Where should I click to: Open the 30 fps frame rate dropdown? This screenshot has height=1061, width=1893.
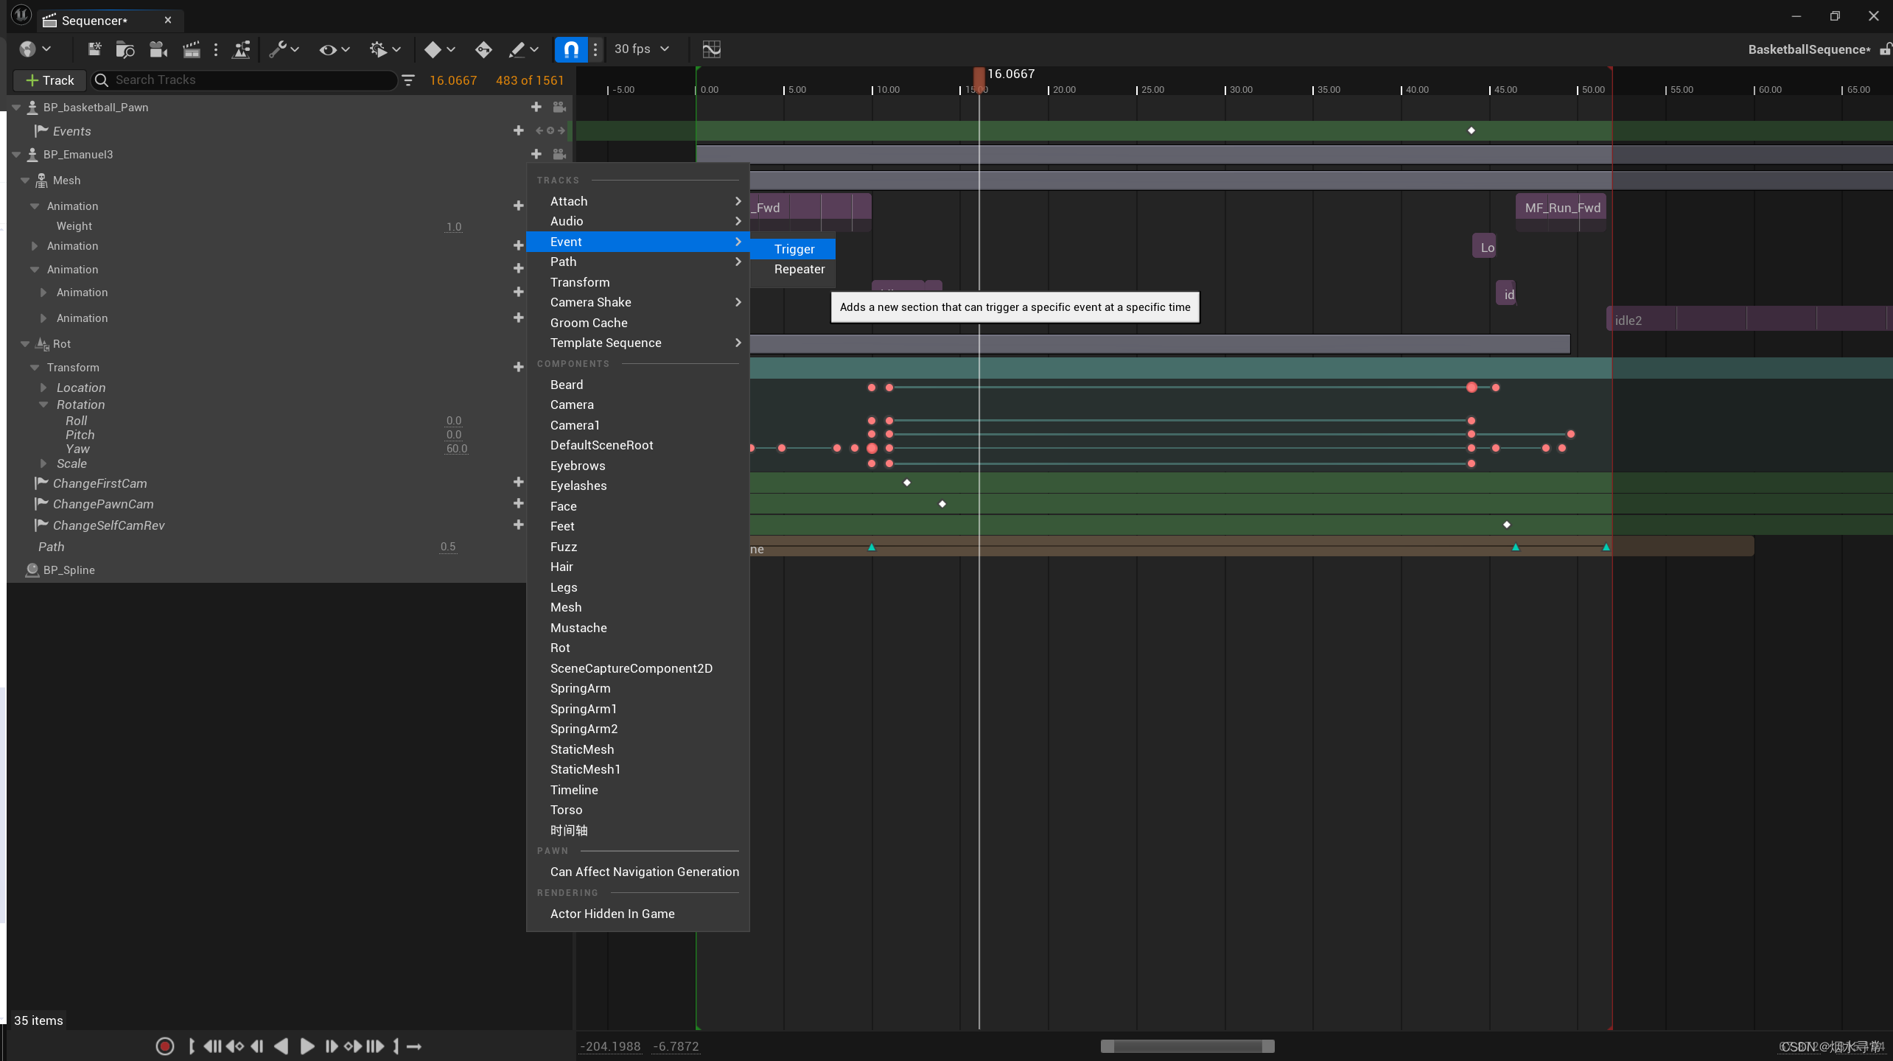(x=642, y=49)
